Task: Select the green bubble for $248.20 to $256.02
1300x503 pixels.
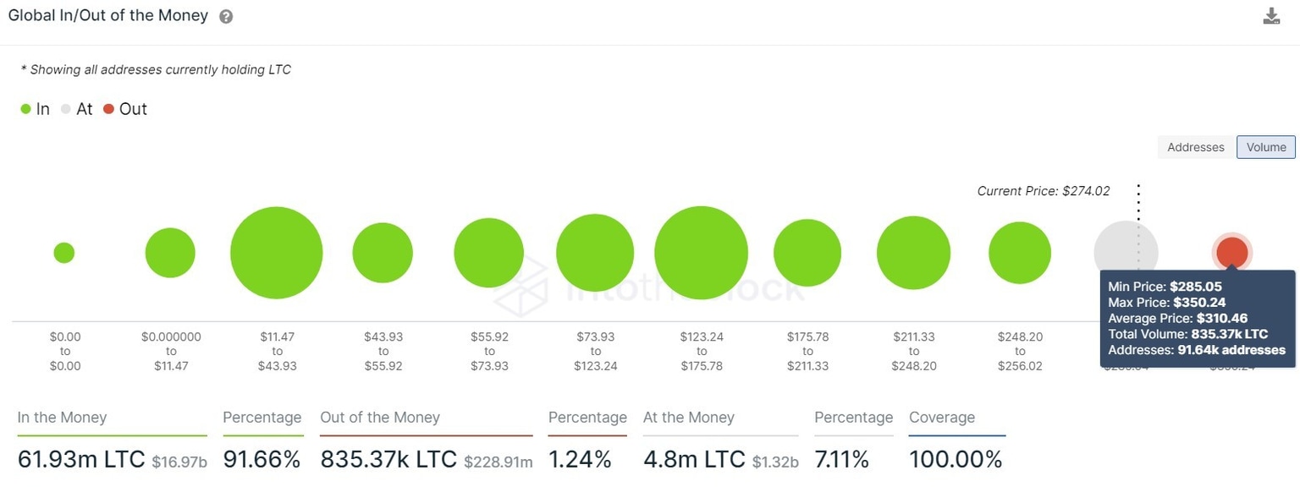Action: pos(1020,252)
